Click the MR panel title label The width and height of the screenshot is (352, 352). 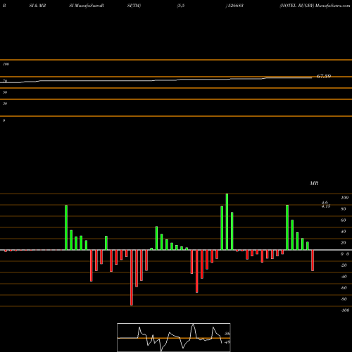(314, 183)
